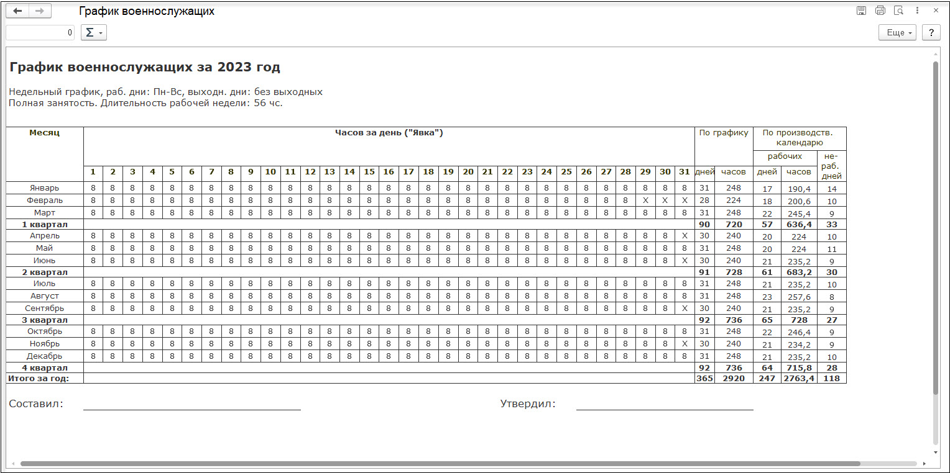Click the printer icon to print
Screen dimensions: 950x473
(x=880, y=11)
